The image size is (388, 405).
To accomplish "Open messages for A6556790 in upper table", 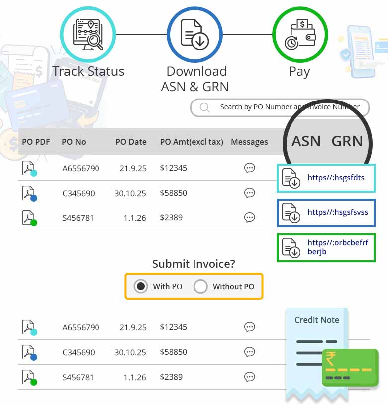I will pos(249,168).
